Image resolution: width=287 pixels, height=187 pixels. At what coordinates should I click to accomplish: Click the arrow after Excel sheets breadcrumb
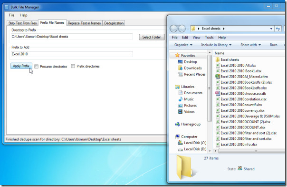click(224, 29)
